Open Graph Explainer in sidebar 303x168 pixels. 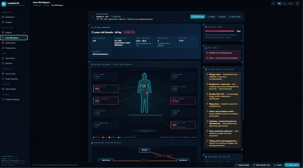click(x=14, y=79)
